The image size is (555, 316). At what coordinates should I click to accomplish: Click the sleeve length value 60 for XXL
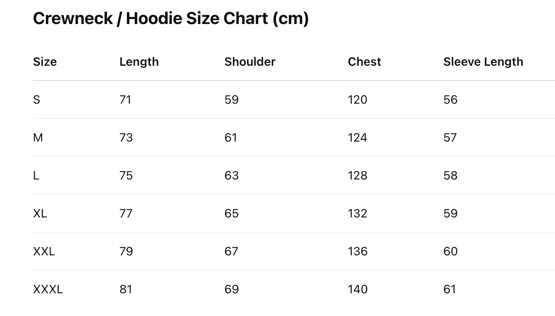coord(450,252)
